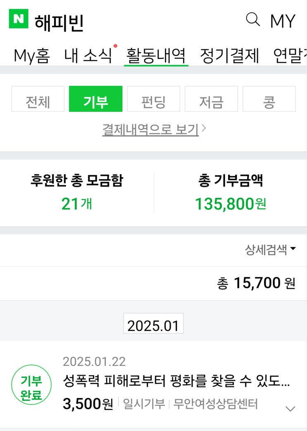Open the 내 소식 tab

point(88,55)
